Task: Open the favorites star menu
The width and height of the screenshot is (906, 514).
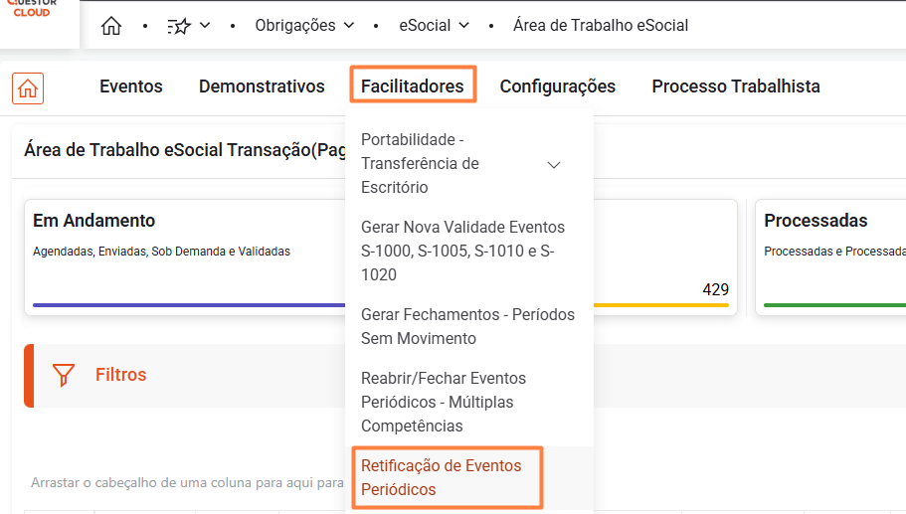Action: (188, 26)
